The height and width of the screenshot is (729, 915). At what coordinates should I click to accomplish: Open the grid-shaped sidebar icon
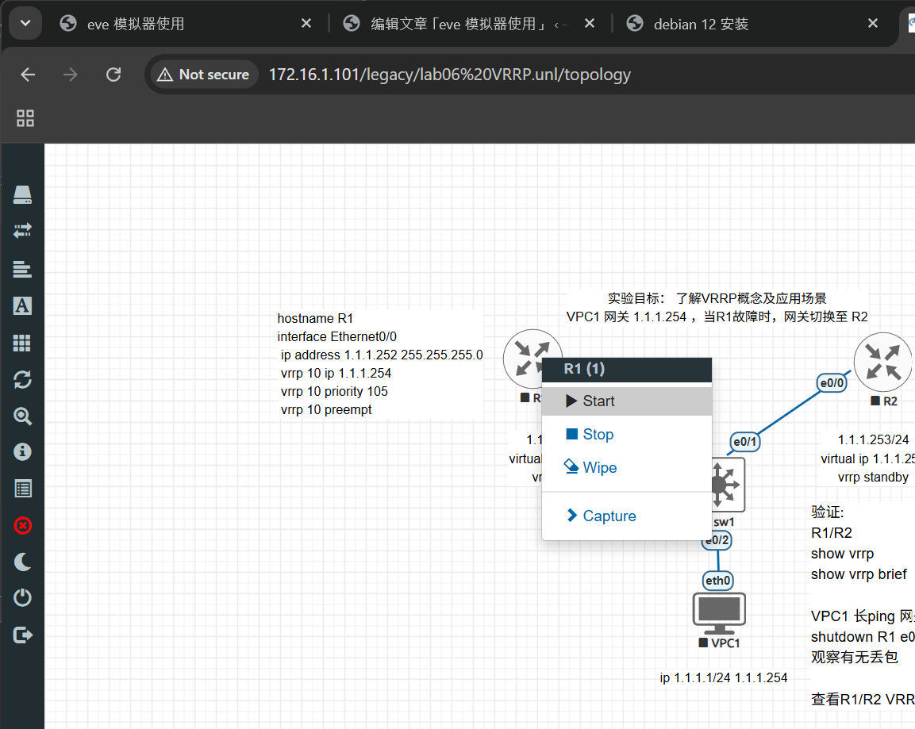coord(22,343)
